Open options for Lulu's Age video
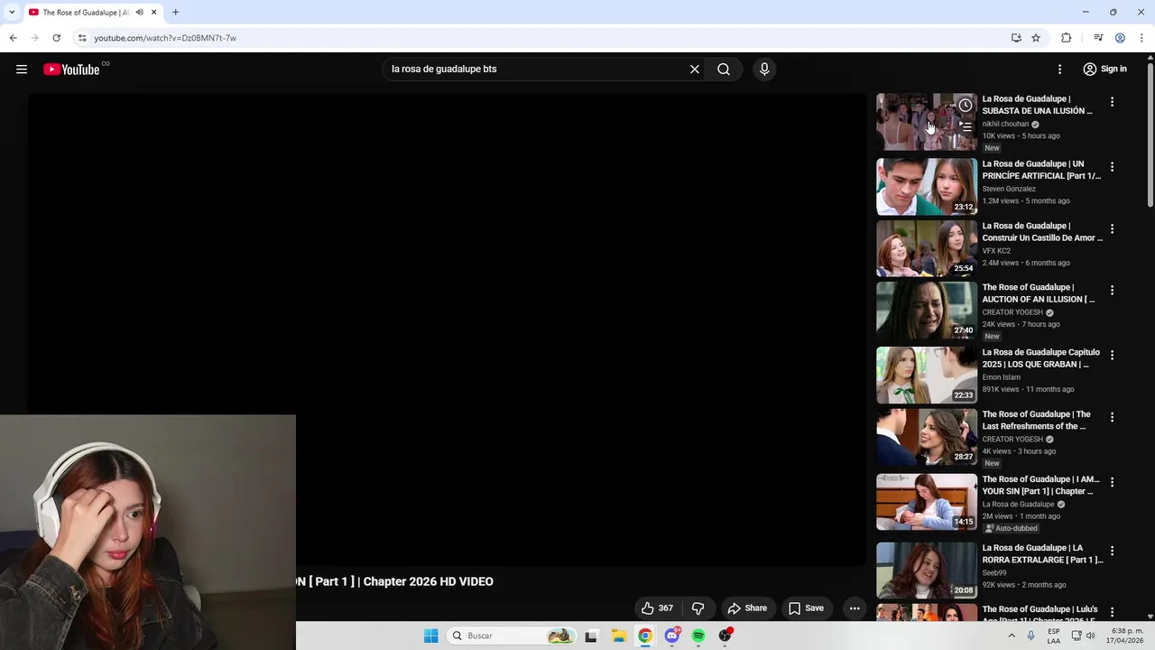This screenshot has height=650, width=1155. tap(1112, 612)
